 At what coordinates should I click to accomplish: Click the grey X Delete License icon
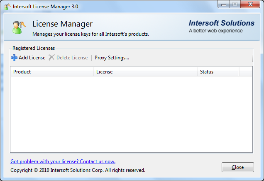[51, 58]
